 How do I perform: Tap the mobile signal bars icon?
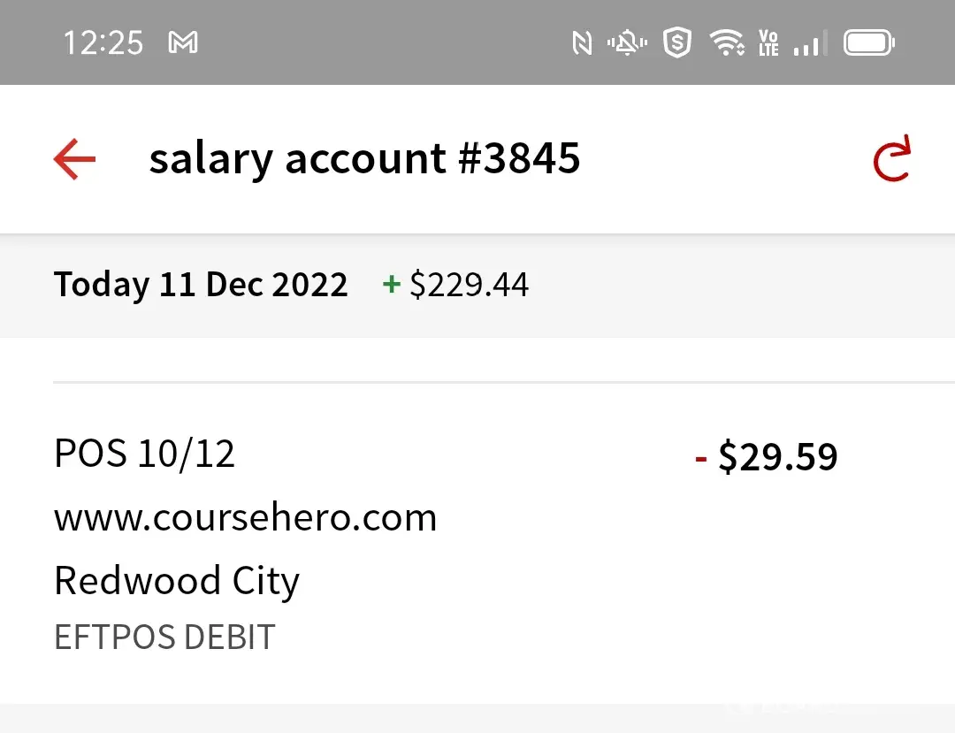(x=806, y=42)
